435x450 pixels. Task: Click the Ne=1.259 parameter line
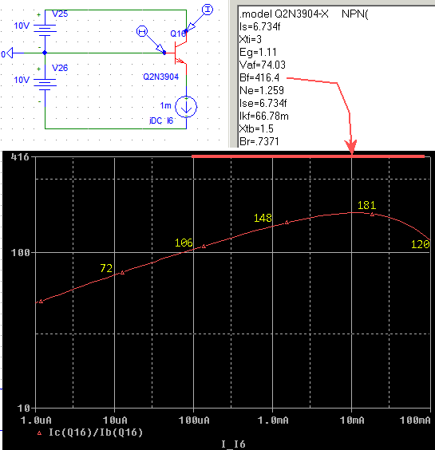click(x=262, y=90)
